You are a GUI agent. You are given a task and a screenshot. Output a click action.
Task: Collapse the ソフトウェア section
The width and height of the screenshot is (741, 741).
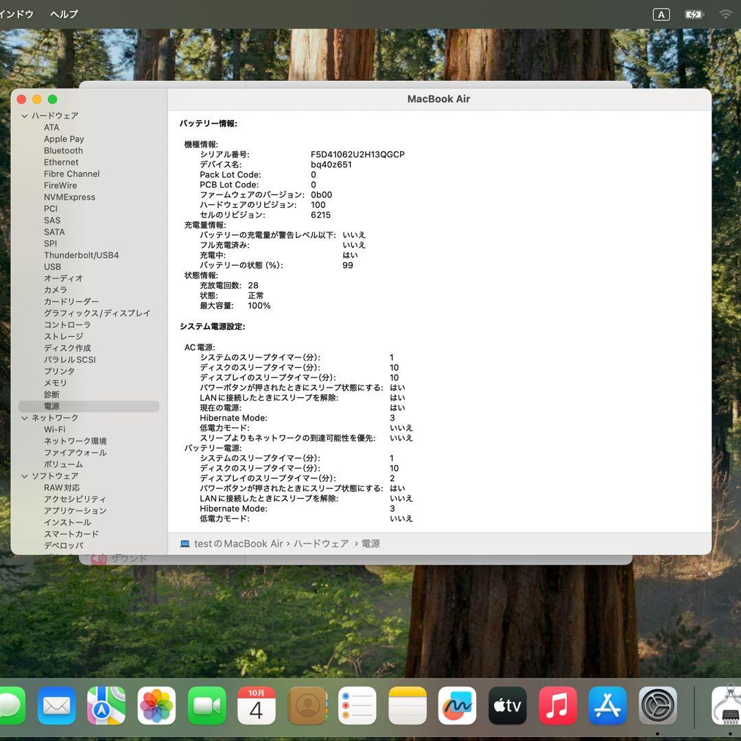point(25,475)
